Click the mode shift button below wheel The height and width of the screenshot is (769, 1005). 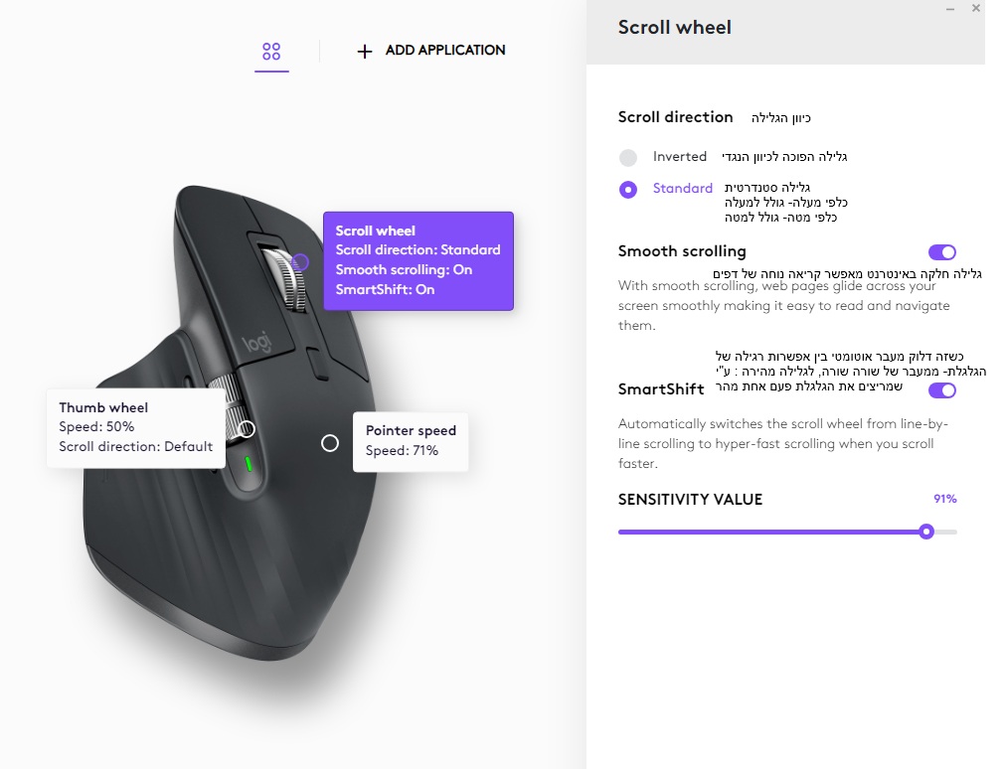(318, 363)
